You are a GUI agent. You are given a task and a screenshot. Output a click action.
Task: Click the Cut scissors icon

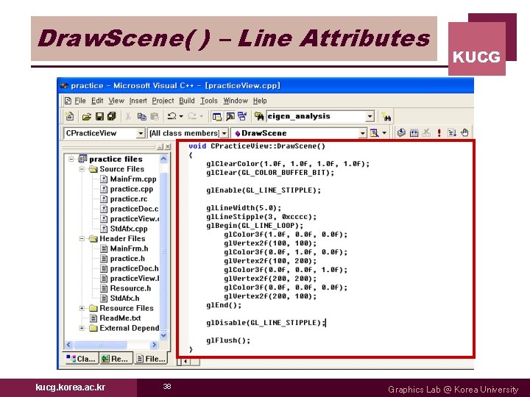[x=128, y=116]
